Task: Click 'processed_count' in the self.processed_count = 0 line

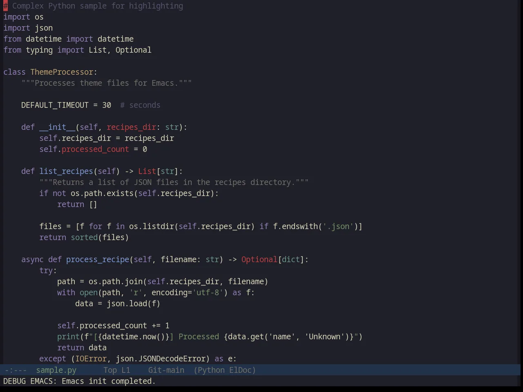Action: [x=95, y=149]
